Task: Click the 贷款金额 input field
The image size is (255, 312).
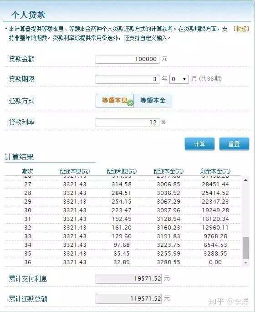Action: [x=127, y=59]
